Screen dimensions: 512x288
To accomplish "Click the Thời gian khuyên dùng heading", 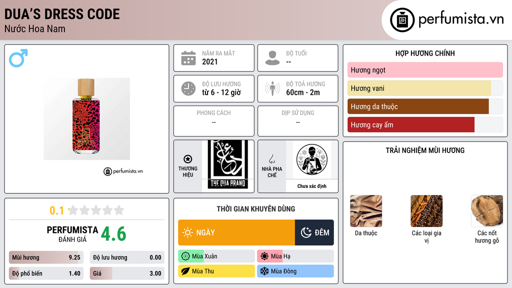I will pyautogui.click(x=256, y=209).
